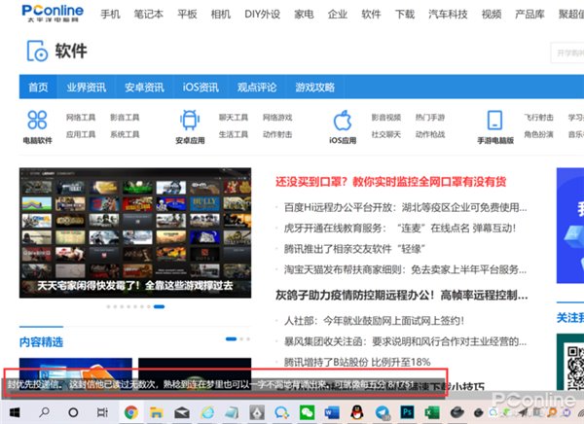
Task: Click the 网络工具 link under 电脑软件
Action: pyautogui.click(x=81, y=117)
